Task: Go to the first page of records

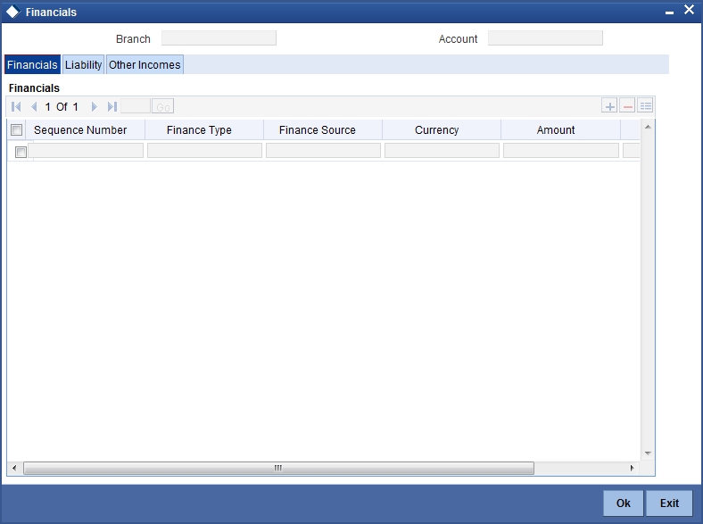Action: pos(16,107)
